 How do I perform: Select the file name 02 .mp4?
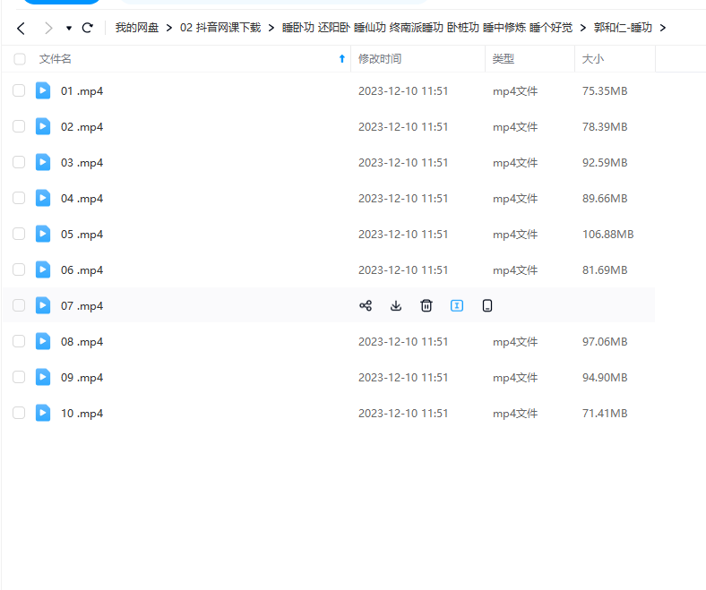click(x=82, y=127)
